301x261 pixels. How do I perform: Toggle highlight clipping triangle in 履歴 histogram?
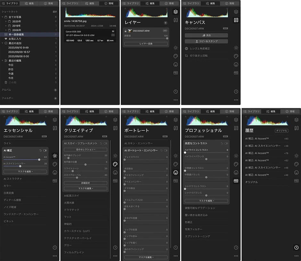(x=287, y=117)
